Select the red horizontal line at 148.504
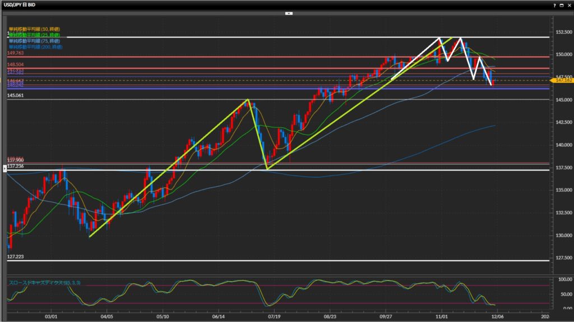 click(224, 68)
